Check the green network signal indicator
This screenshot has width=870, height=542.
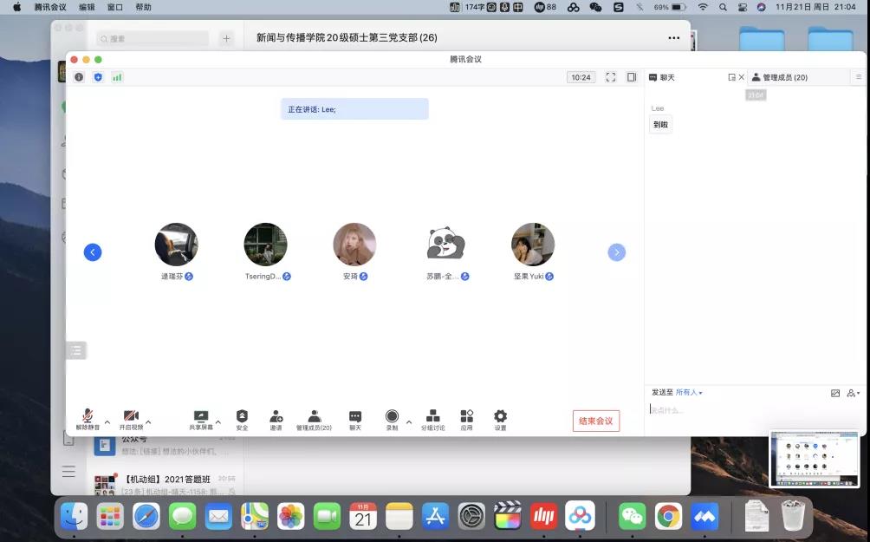point(117,77)
